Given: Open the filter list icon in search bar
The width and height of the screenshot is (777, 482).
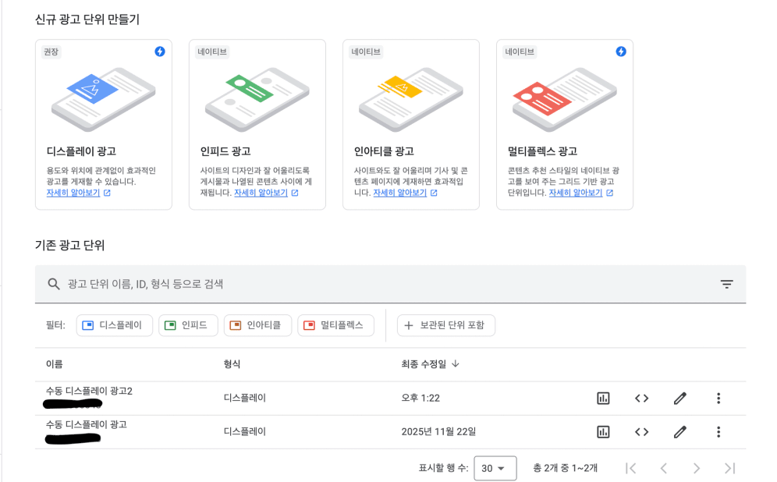Looking at the screenshot, I should 726,285.
